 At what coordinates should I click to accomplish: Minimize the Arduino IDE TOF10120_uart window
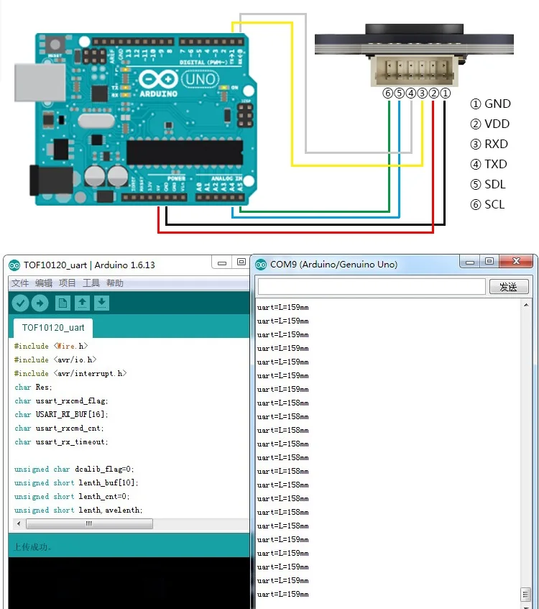click(x=222, y=262)
